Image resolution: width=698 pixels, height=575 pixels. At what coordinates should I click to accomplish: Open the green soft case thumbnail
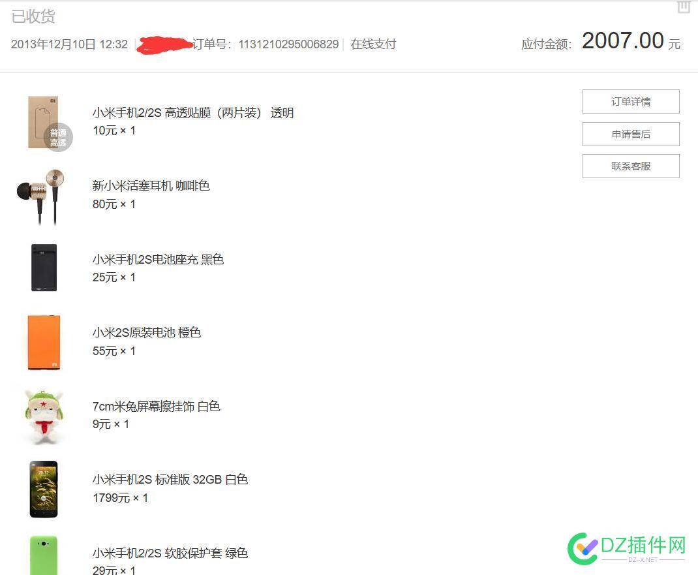(x=44, y=555)
